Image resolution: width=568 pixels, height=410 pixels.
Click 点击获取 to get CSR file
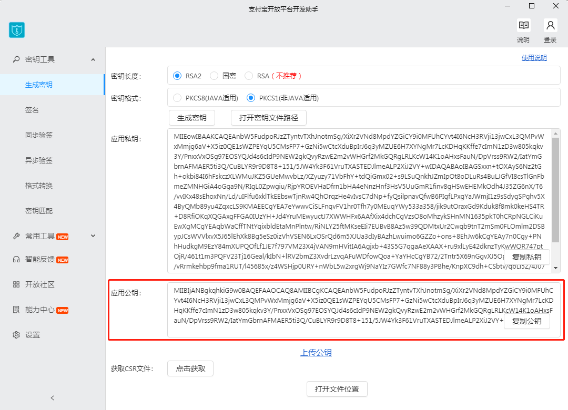pos(190,368)
